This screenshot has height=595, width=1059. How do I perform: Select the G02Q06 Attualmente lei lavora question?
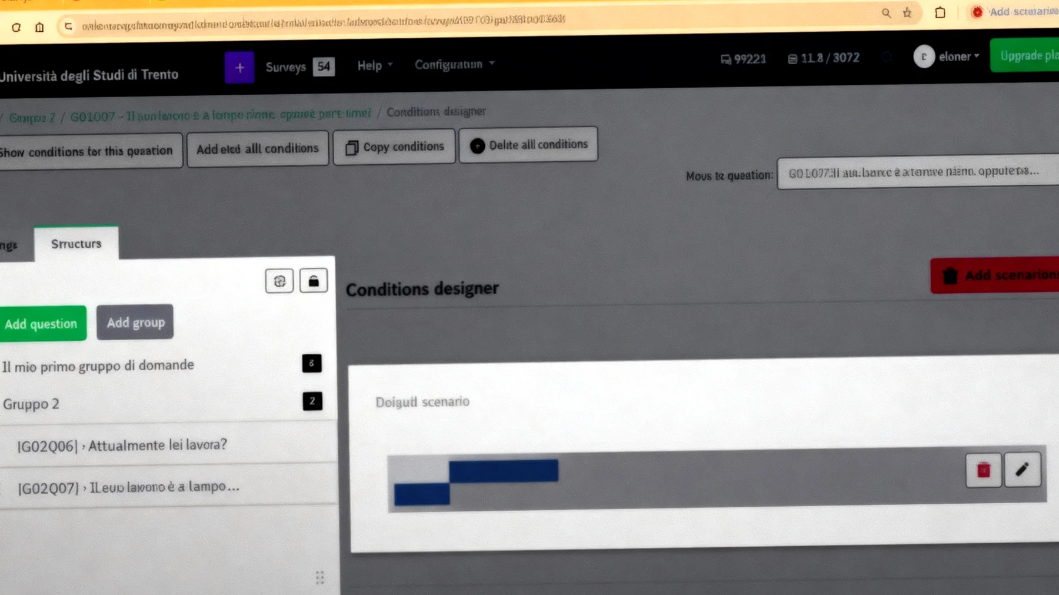[122, 446]
